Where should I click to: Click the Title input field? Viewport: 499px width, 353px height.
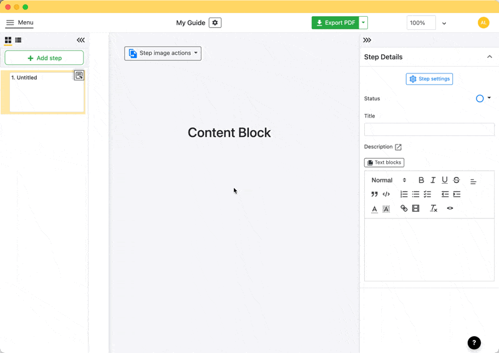click(429, 129)
